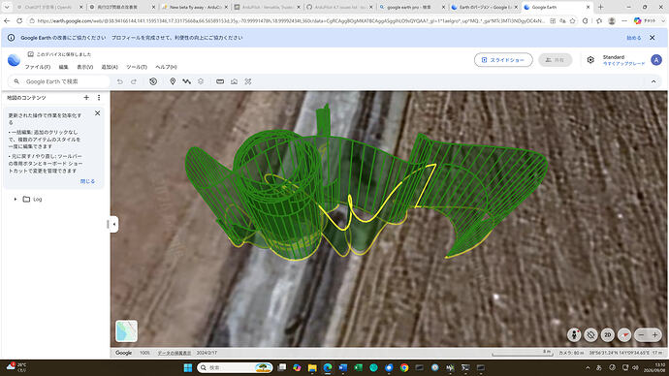Bookmark page with star icon
This screenshot has height=376, width=669.
(573, 21)
